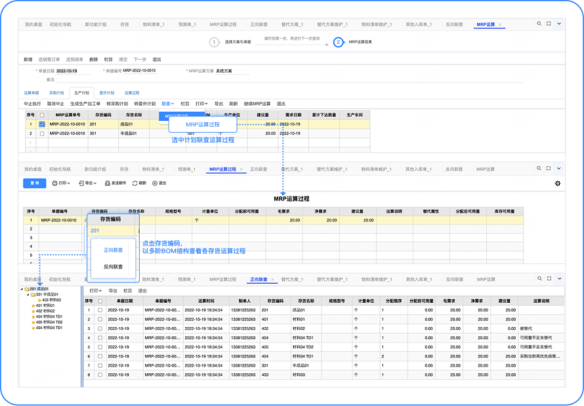Click the fullscreen icon in the top tab bar

(x=549, y=24)
